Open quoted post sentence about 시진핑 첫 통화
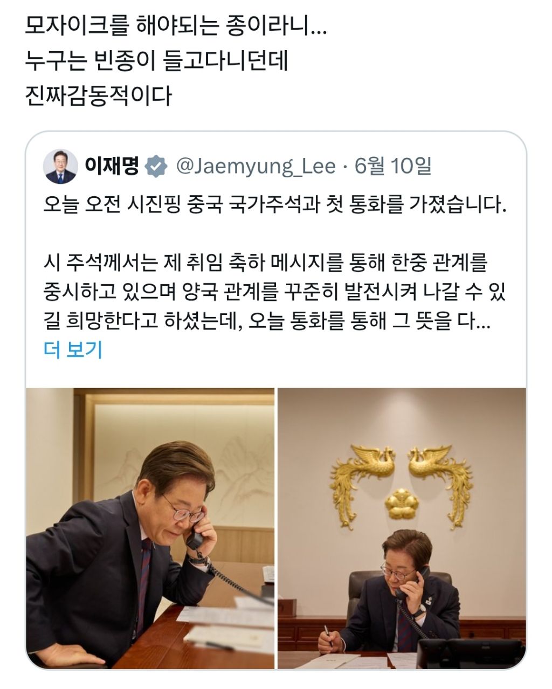 click(275, 205)
